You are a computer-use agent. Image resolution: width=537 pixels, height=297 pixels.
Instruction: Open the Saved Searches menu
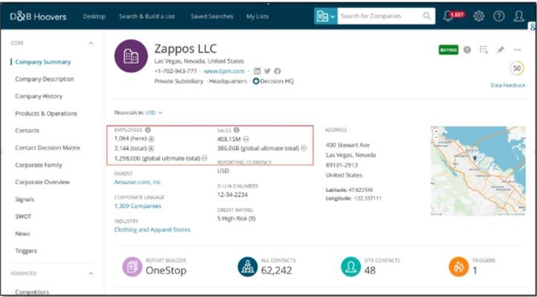[x=212, y=16]
